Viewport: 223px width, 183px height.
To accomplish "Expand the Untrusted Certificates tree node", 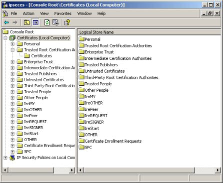I will 12,80.
